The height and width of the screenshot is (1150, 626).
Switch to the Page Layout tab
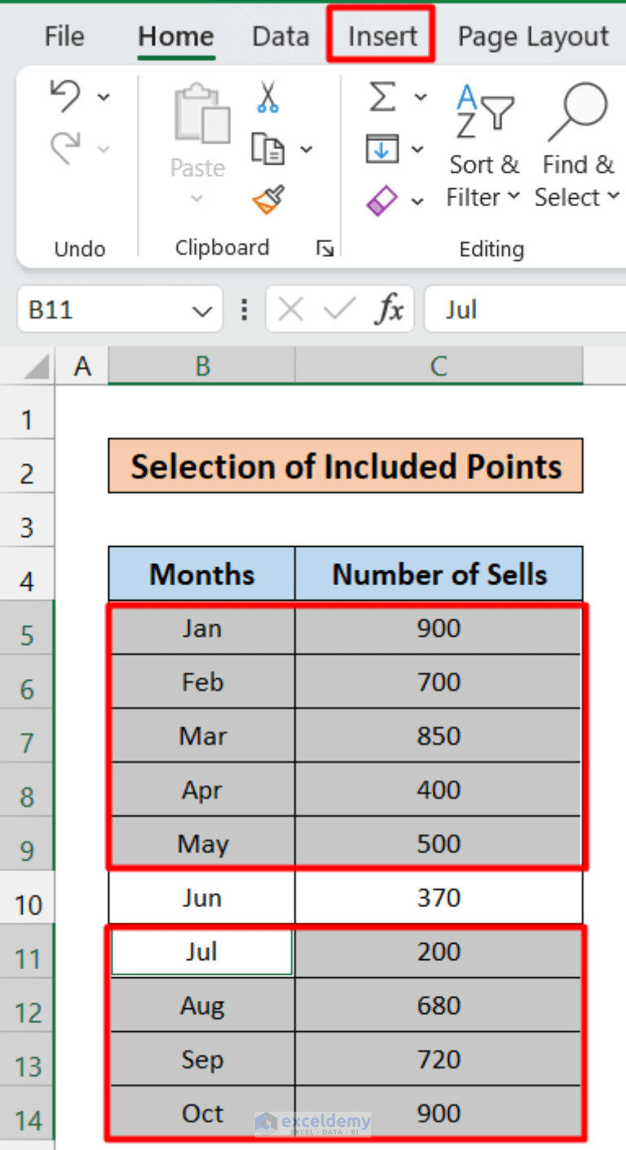point(533,37)
